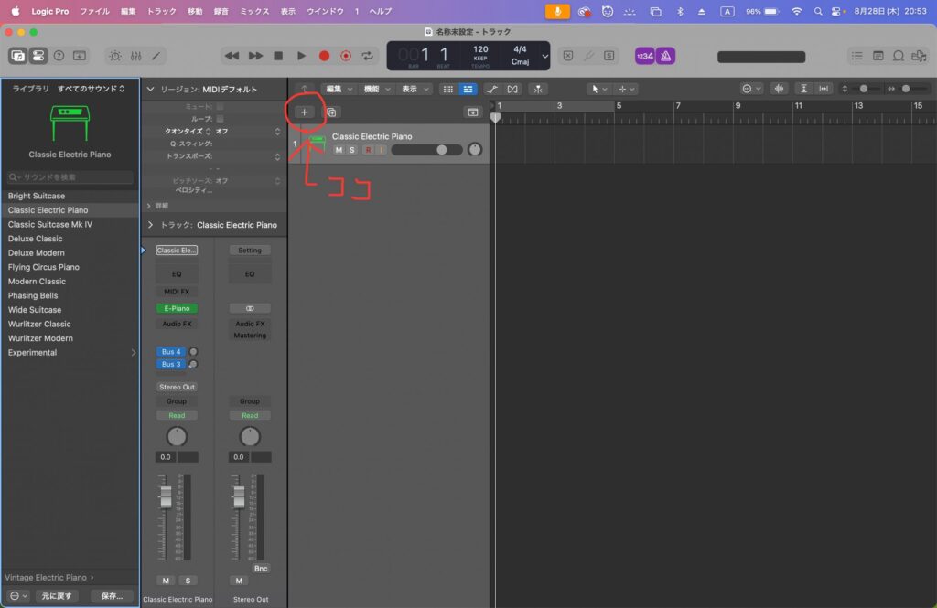Viewport: 937px width, 608px height.
Task: Open the ウインドウ menu
Action: point(325,11)
